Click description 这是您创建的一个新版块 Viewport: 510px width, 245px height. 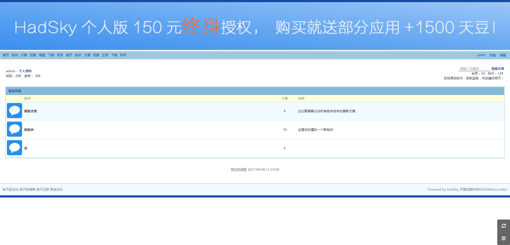point(316,130)
